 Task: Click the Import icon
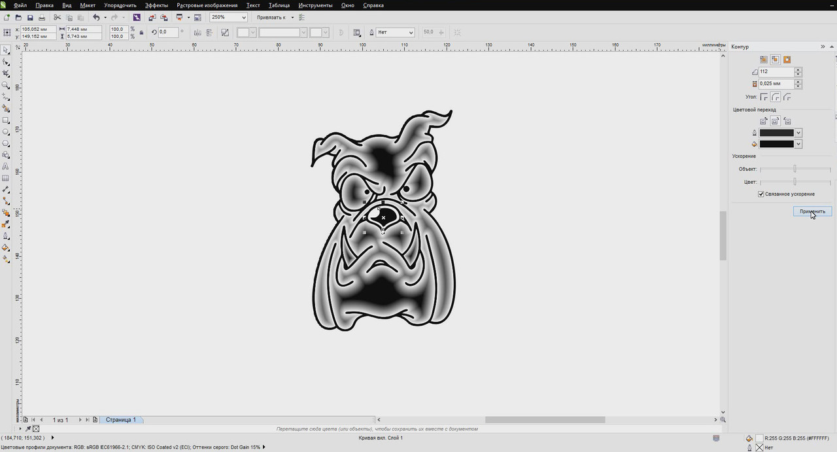click(x=152, y=18)
